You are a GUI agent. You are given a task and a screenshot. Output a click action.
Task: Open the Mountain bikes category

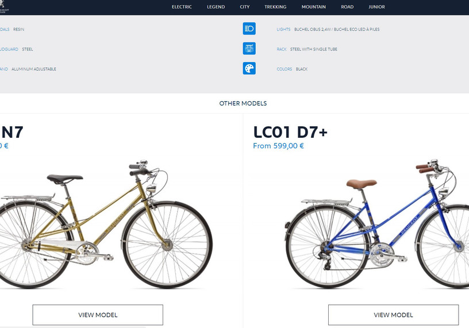313,7
